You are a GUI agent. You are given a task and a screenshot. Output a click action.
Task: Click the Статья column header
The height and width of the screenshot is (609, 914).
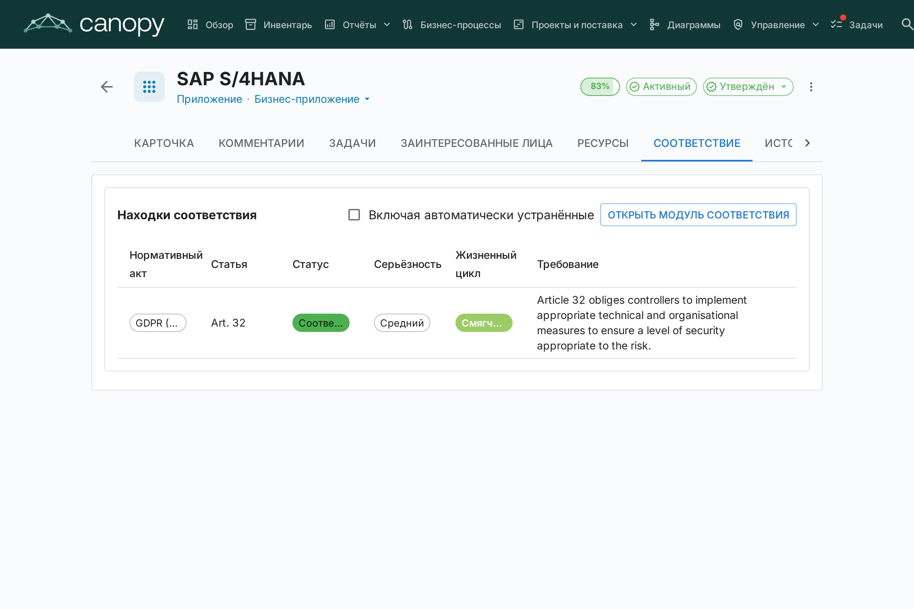click(229, 264)
